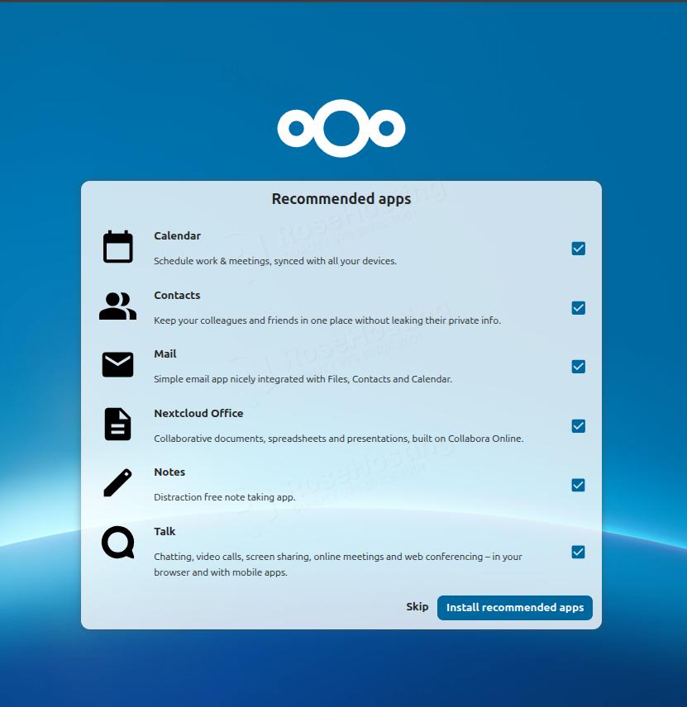Select the Talk app title
Image resolution: width=687 pixels, height=707 pixels.
pos(165,532)
